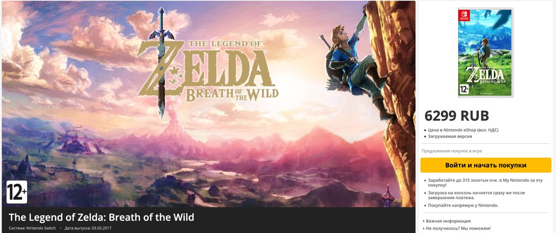The image size is (556, 233).
Task: Click the Войти и начать покупки button
Action: click(486, 165)
